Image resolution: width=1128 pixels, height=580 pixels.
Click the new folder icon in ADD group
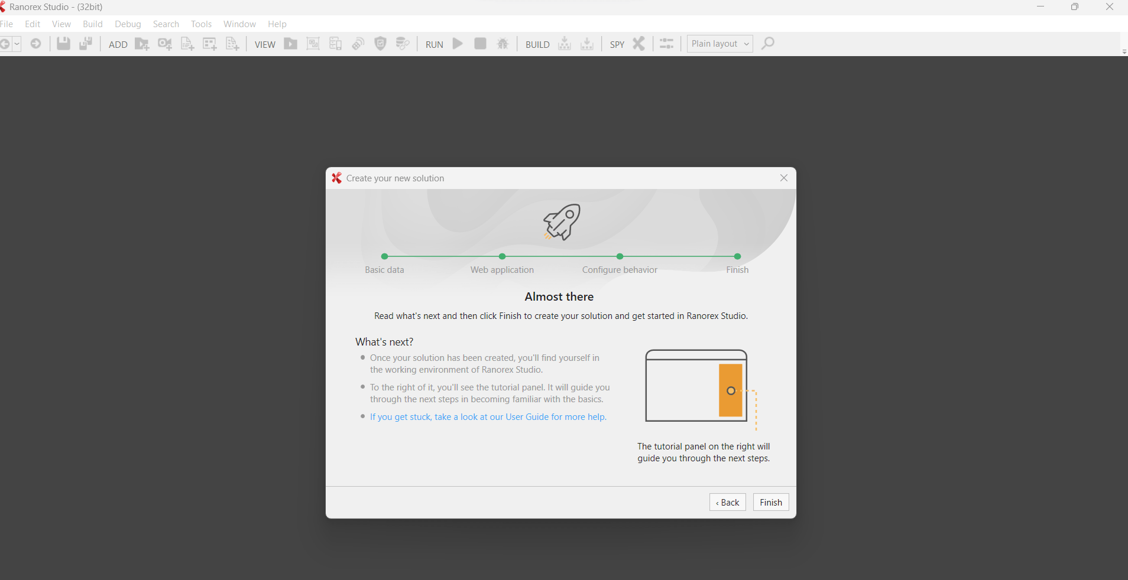click(x=142, y=43)
